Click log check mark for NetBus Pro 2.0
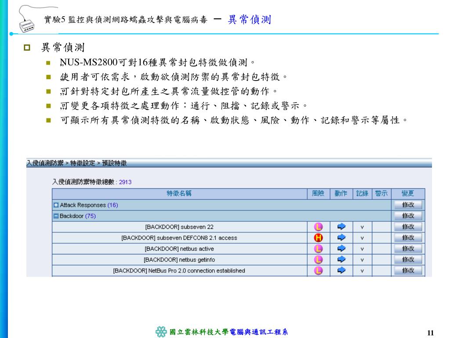This screenshot has width=450, height=338. tap(362, 271)
